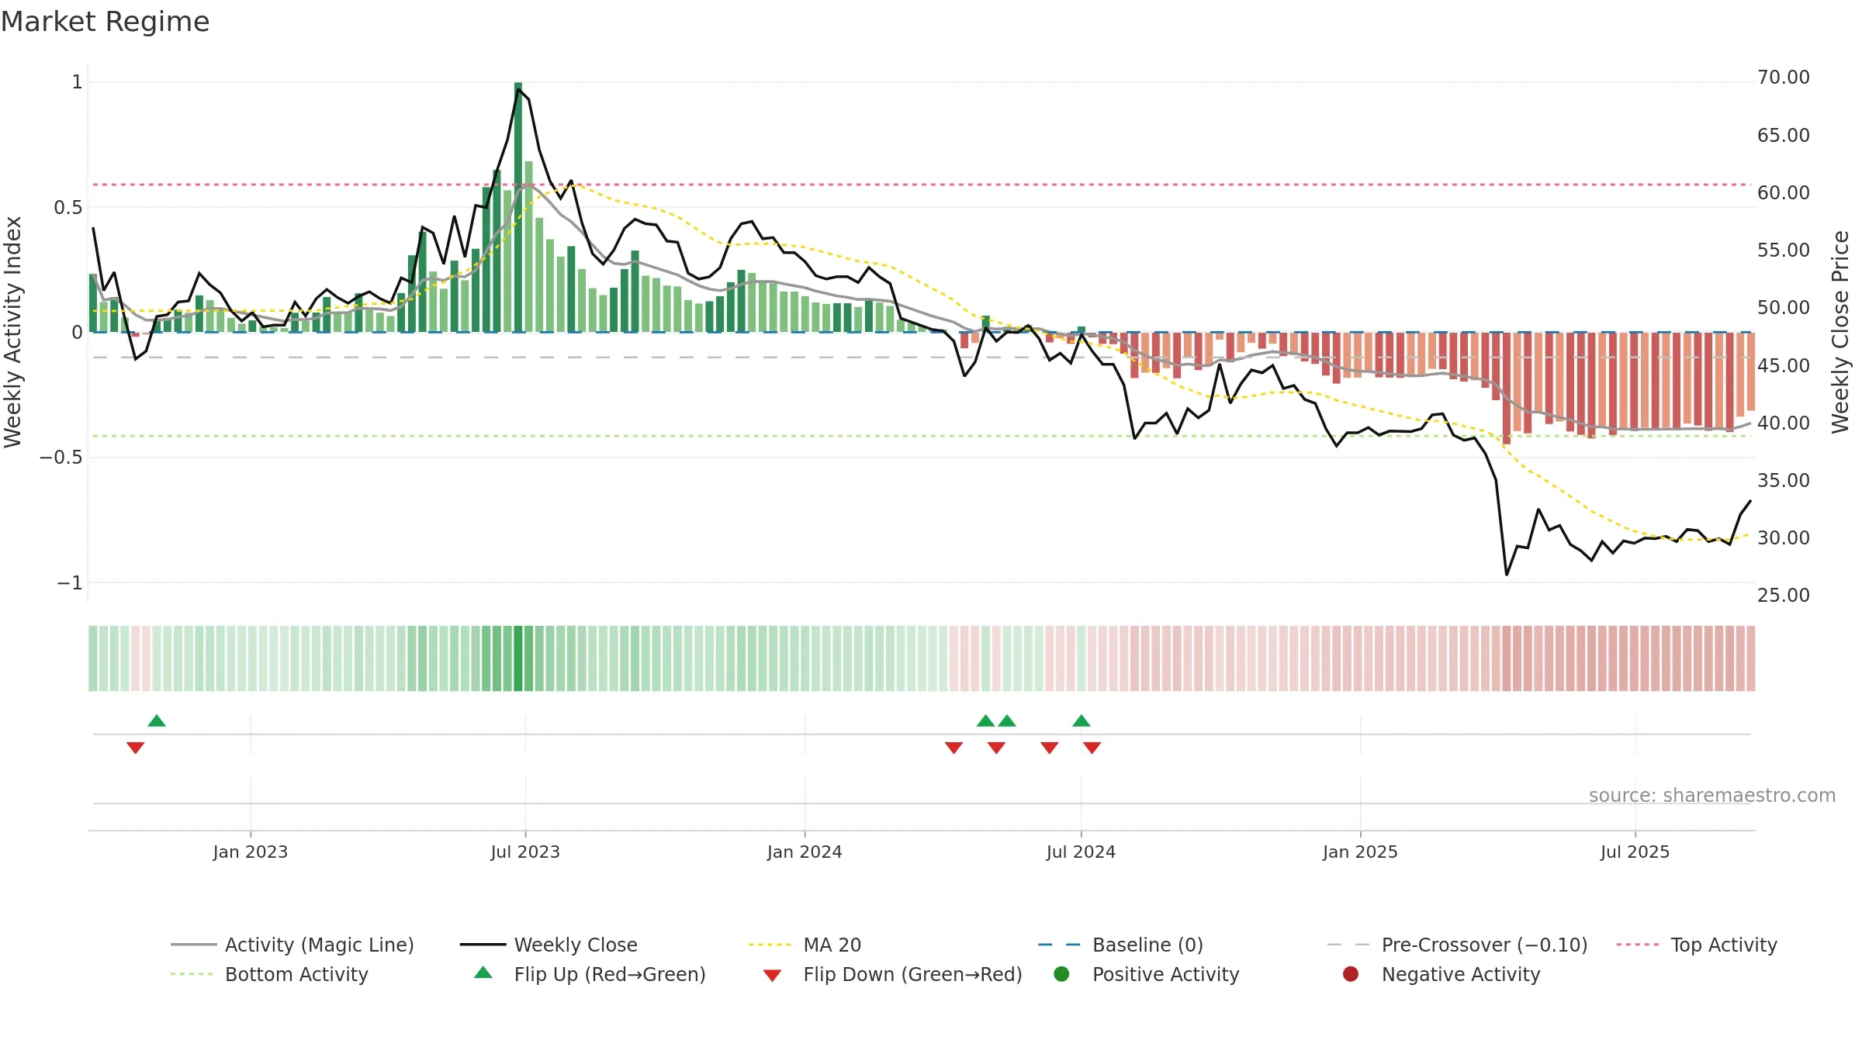Toggle the MA 20 legend entry
Image resolution: width=1862 pixels, height=1047 pixels.
coord(805,945)
